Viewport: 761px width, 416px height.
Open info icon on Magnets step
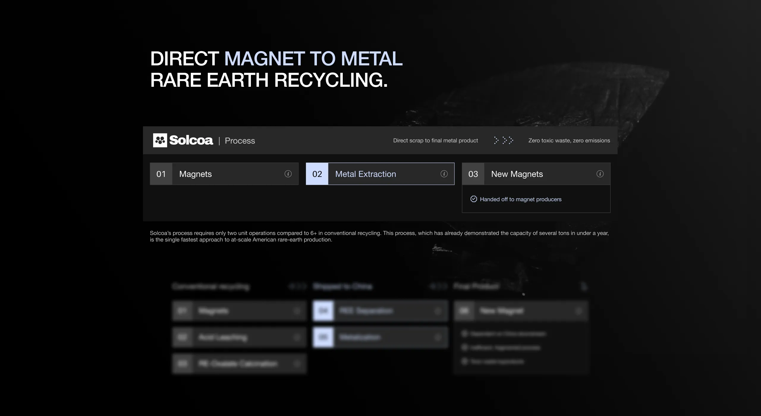click(288, 174)
